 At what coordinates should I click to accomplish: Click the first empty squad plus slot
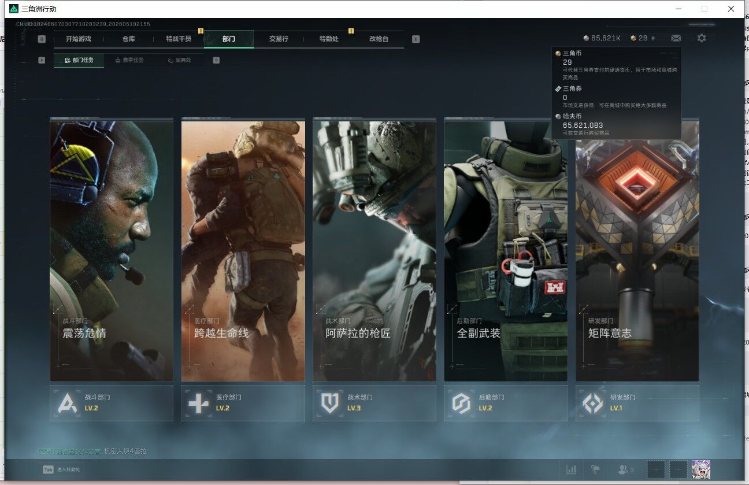[x=656, y=469]
